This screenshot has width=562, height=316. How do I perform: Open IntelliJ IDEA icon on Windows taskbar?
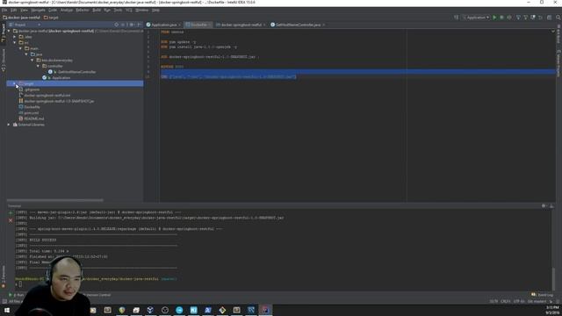[265, 310]
